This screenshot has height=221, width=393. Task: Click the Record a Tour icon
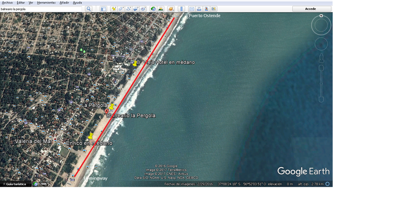click(143, 9)
